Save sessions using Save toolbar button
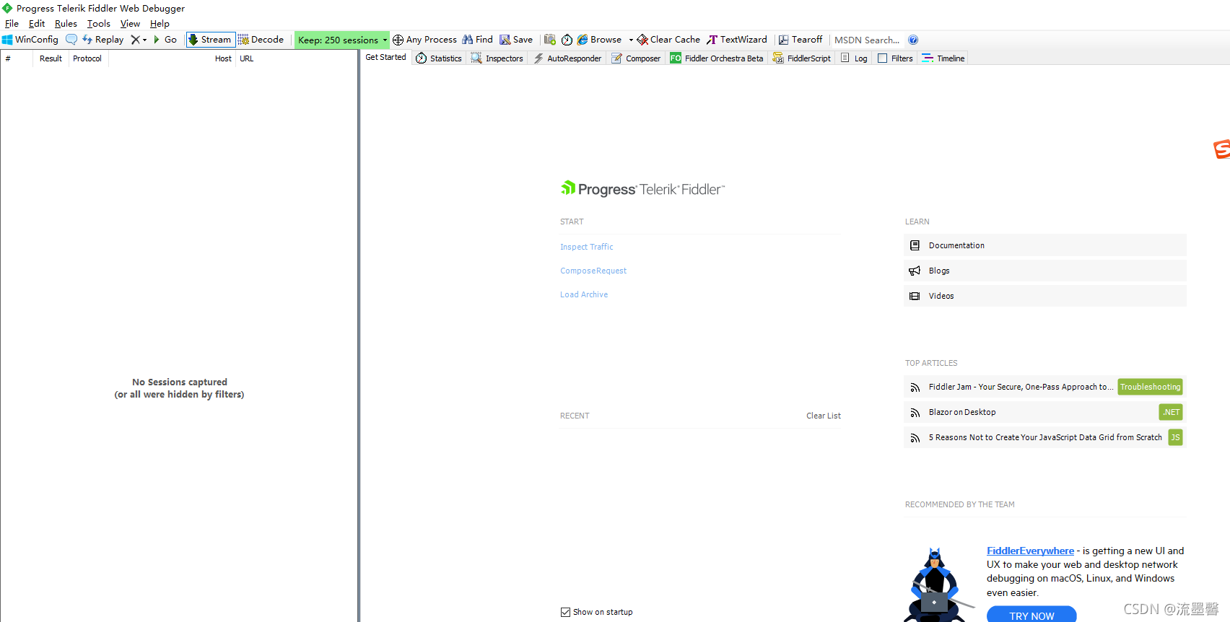1230x622 pixels. tap(516, 40)
